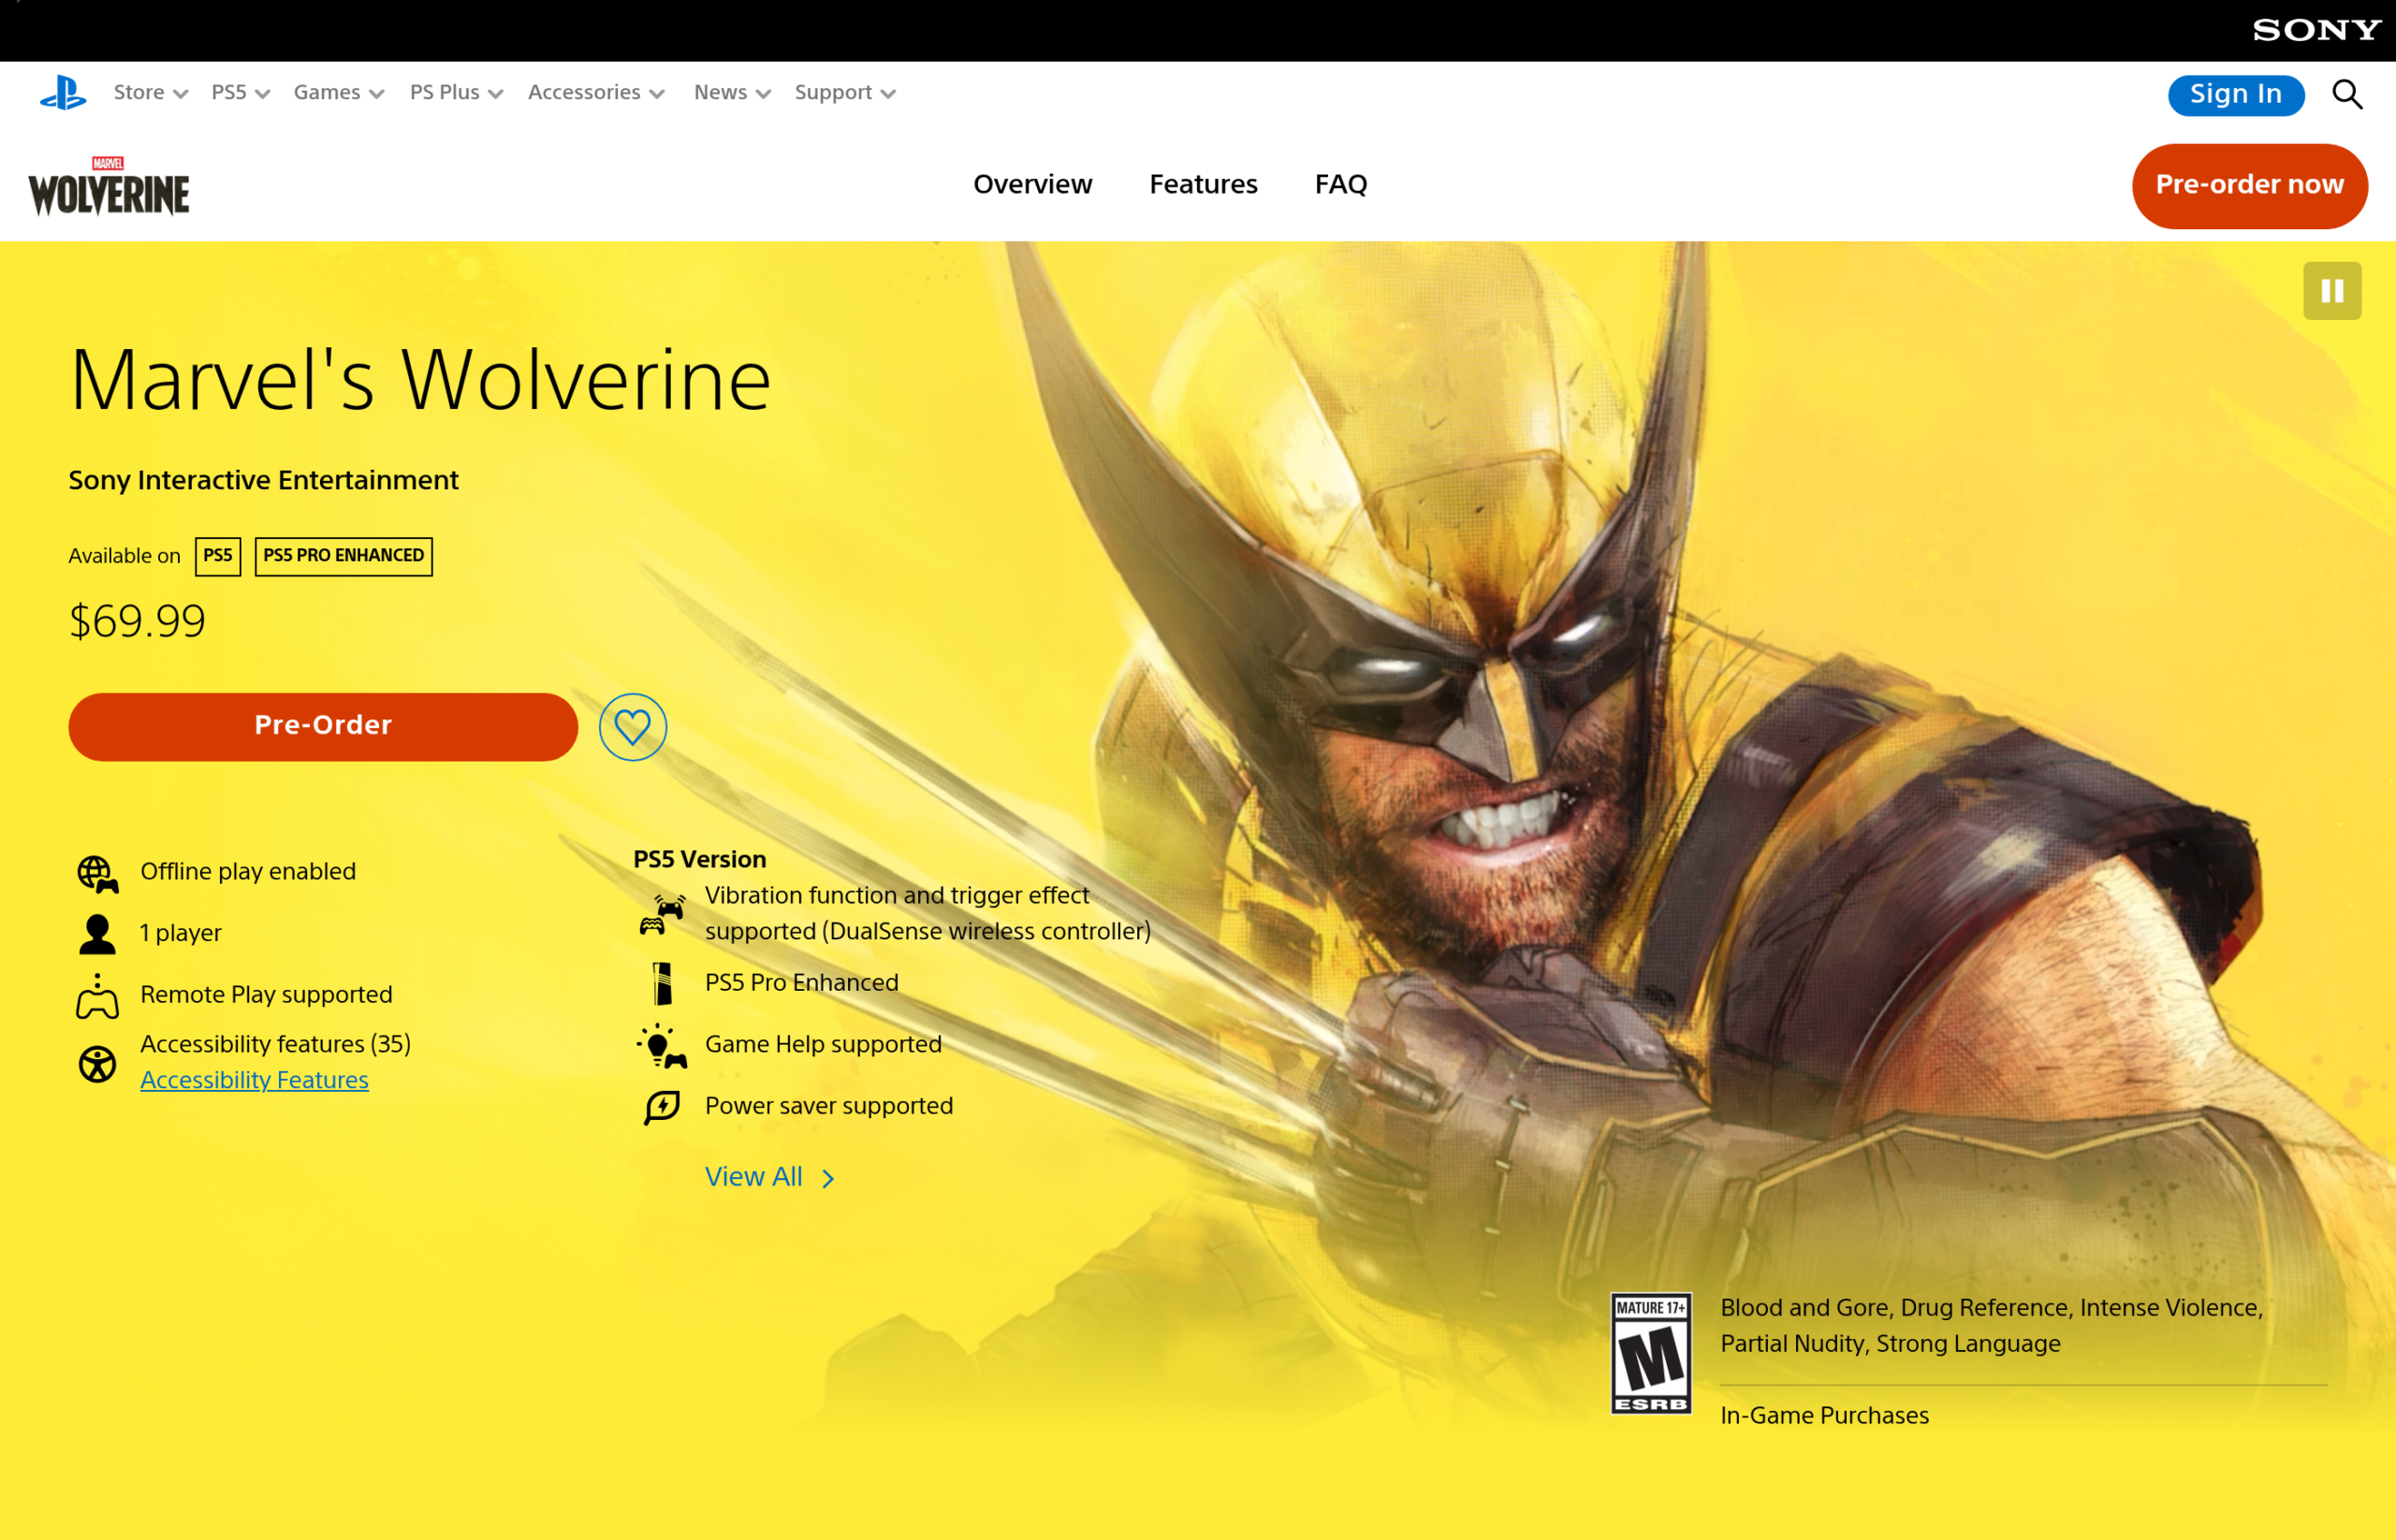Pause the hero background video

pyautogui.click(x=2332, y=291)
